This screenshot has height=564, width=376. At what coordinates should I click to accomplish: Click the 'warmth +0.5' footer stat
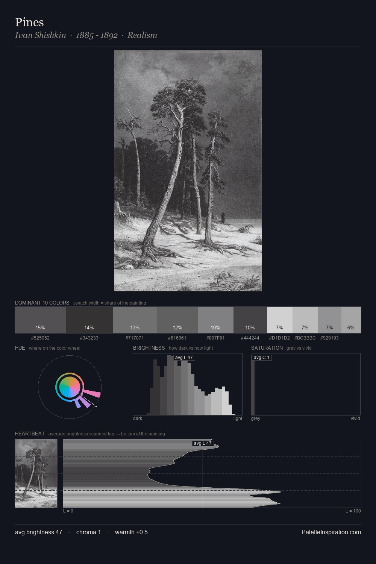coord(131,532)
